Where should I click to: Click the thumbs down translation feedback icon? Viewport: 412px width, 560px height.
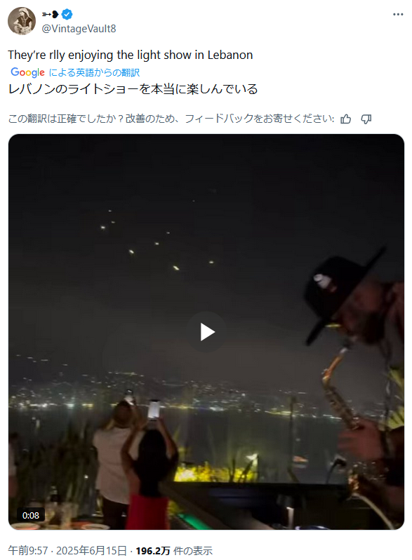[366, 119]
